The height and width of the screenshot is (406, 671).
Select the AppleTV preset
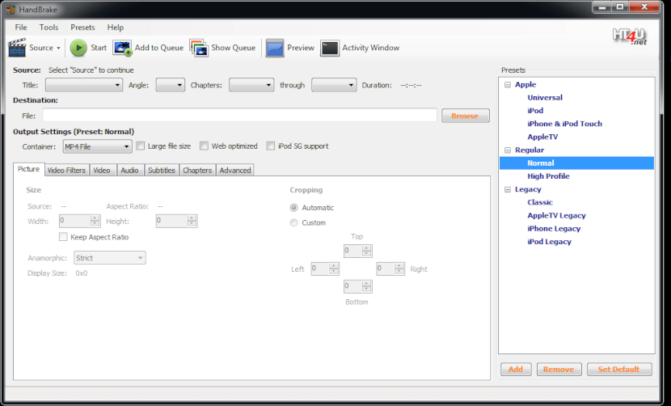click(x=542, y=137)
